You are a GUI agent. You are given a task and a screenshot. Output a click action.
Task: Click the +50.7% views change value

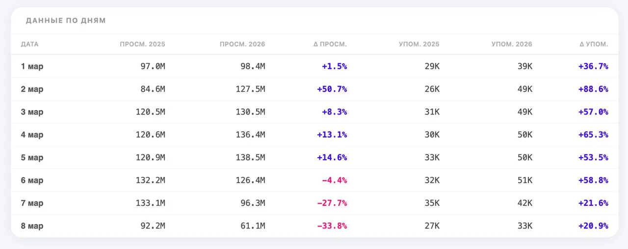[x=332, y=89]
